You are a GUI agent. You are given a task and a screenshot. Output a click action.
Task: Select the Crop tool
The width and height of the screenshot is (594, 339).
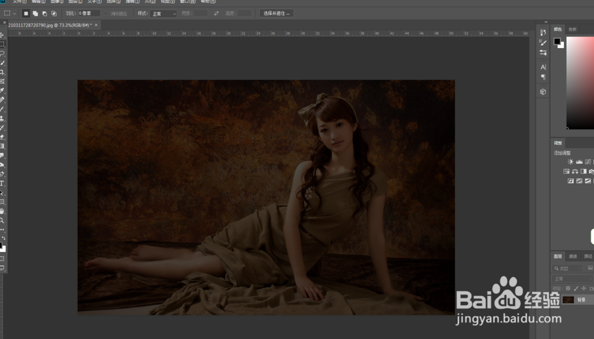click(x=2, y=72)
